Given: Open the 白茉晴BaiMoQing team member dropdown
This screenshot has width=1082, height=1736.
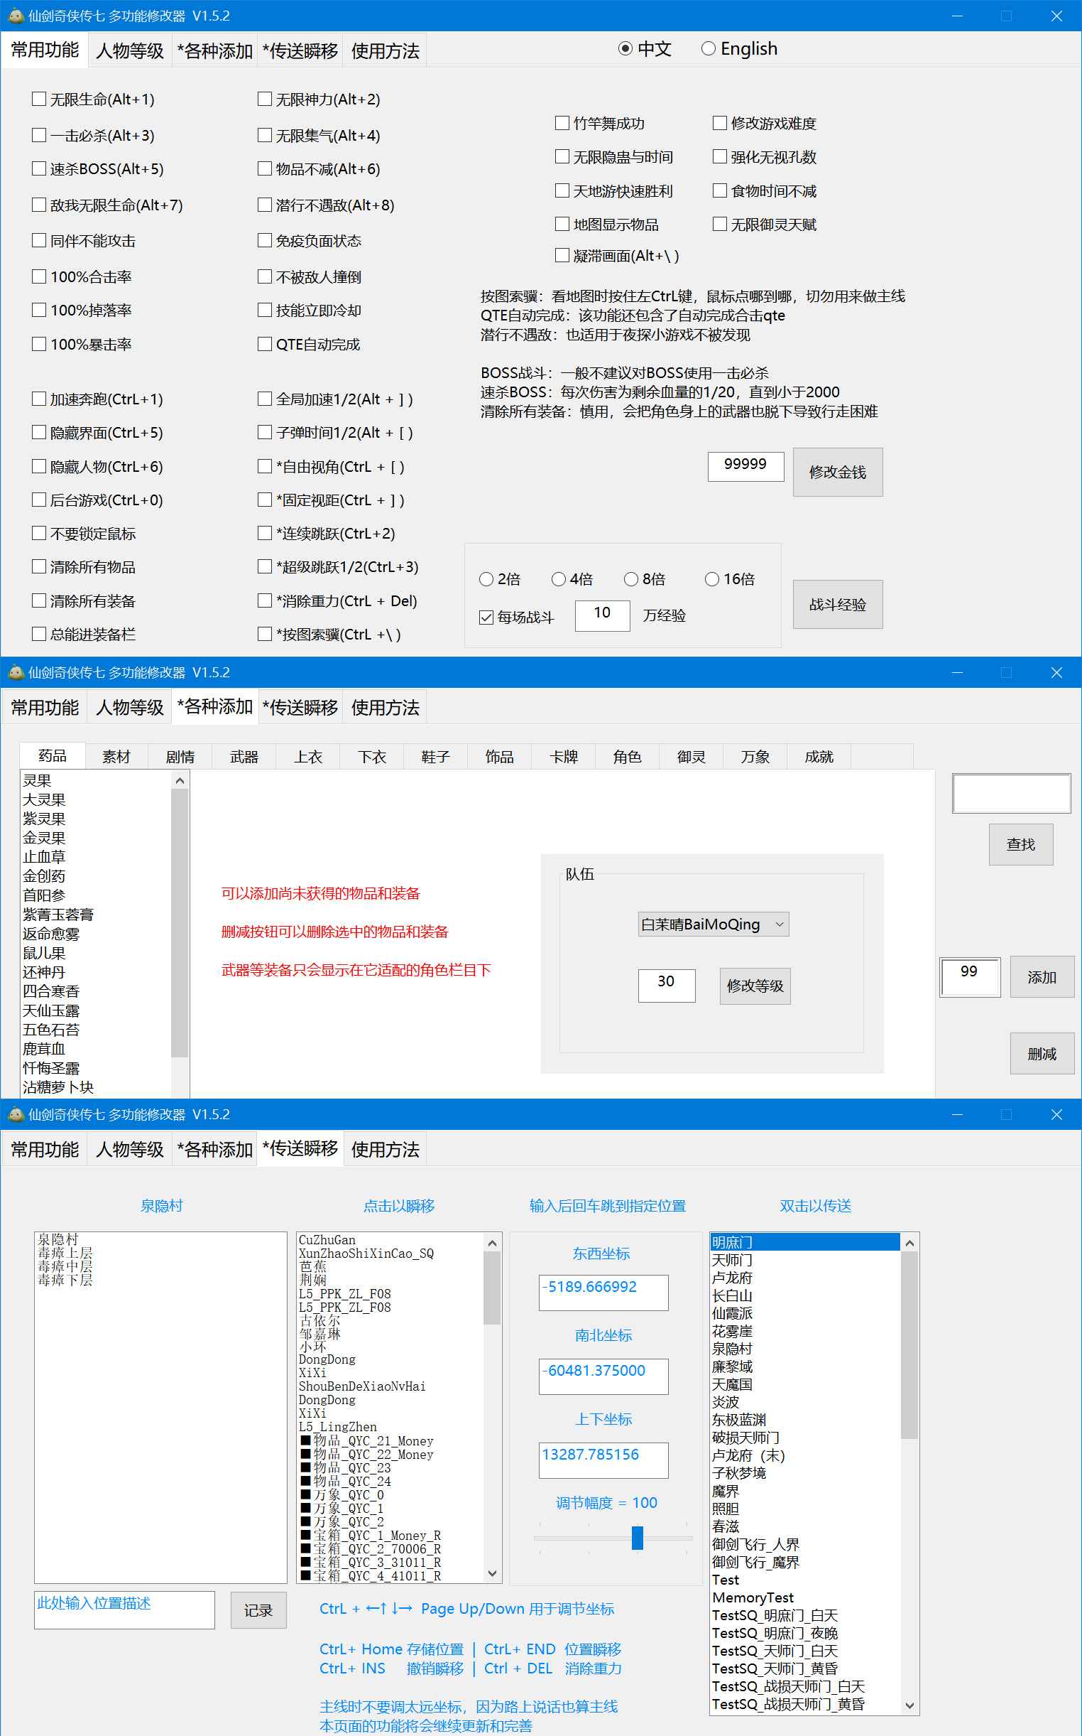Looking at the screenshot, I should pos(713,924).
